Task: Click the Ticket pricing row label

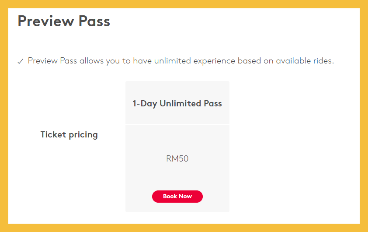Action: click(x=69, y=134)
